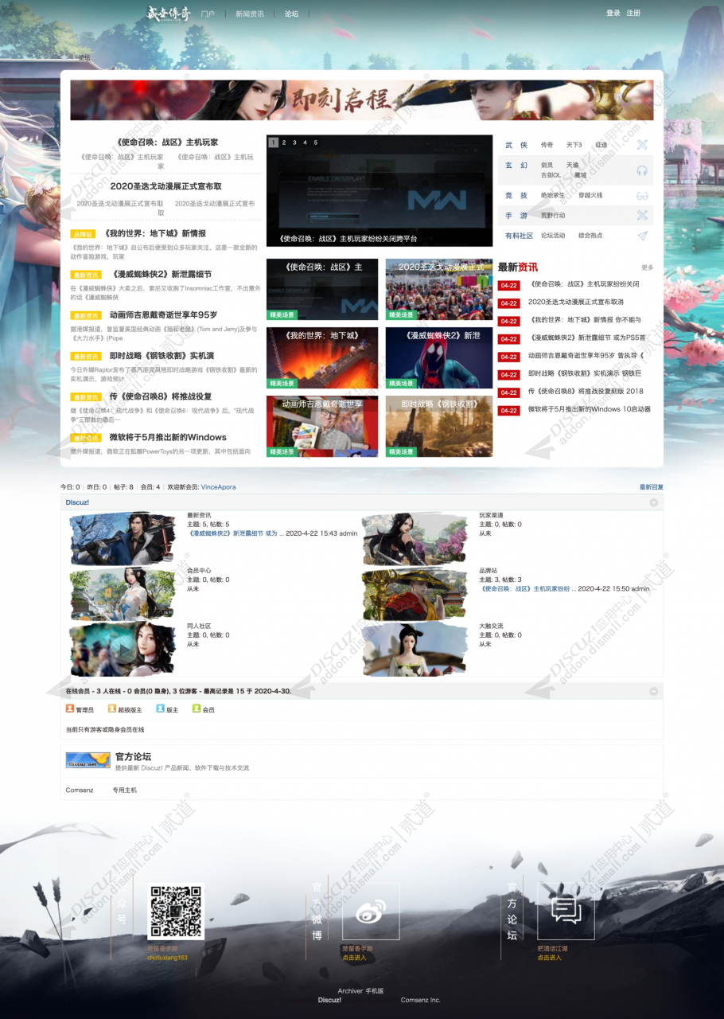Open the 大触交流 forum board link

pos(491,626)
